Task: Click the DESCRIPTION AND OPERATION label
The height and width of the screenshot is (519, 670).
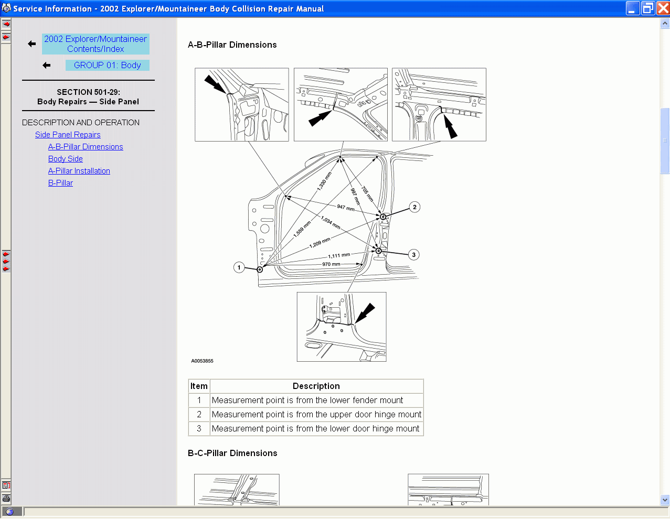Action: pos(81,123)
